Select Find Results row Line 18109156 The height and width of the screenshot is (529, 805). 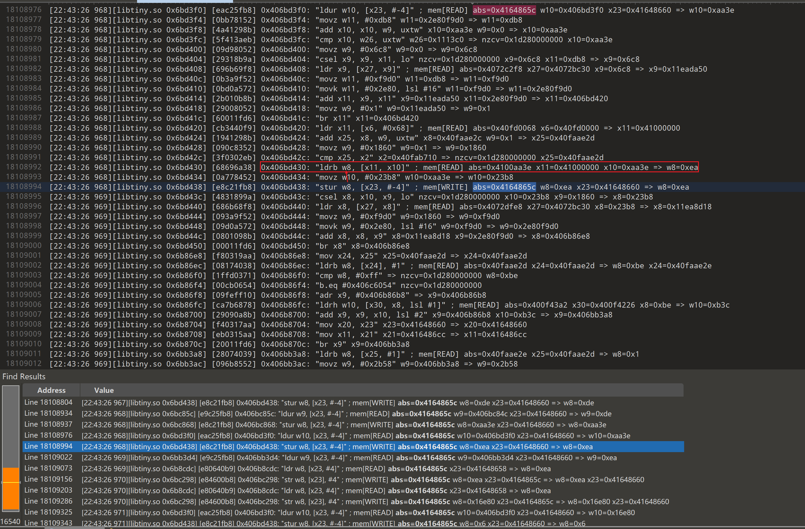(353, 479)
